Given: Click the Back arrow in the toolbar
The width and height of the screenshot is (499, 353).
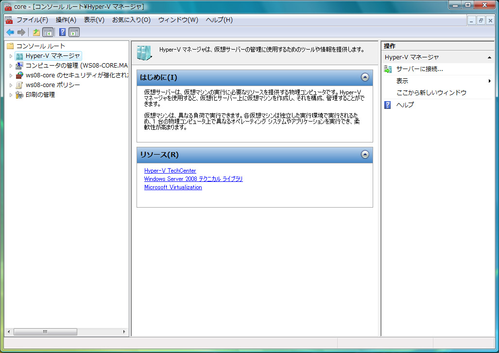Looking at the screenshot, I should coord(10,33).
